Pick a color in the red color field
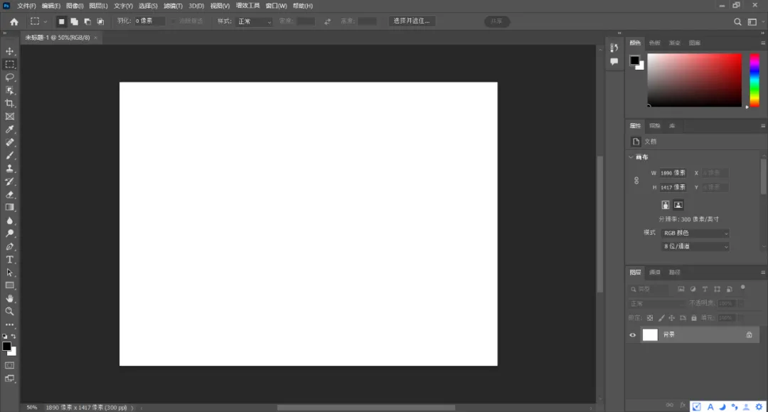 pos(695,80)
